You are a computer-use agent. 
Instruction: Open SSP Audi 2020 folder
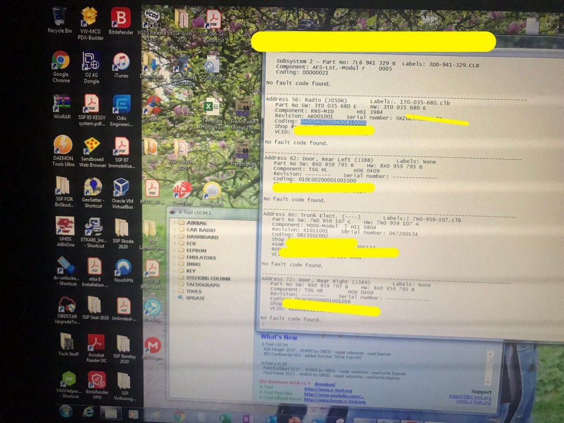tap(182, 25)
